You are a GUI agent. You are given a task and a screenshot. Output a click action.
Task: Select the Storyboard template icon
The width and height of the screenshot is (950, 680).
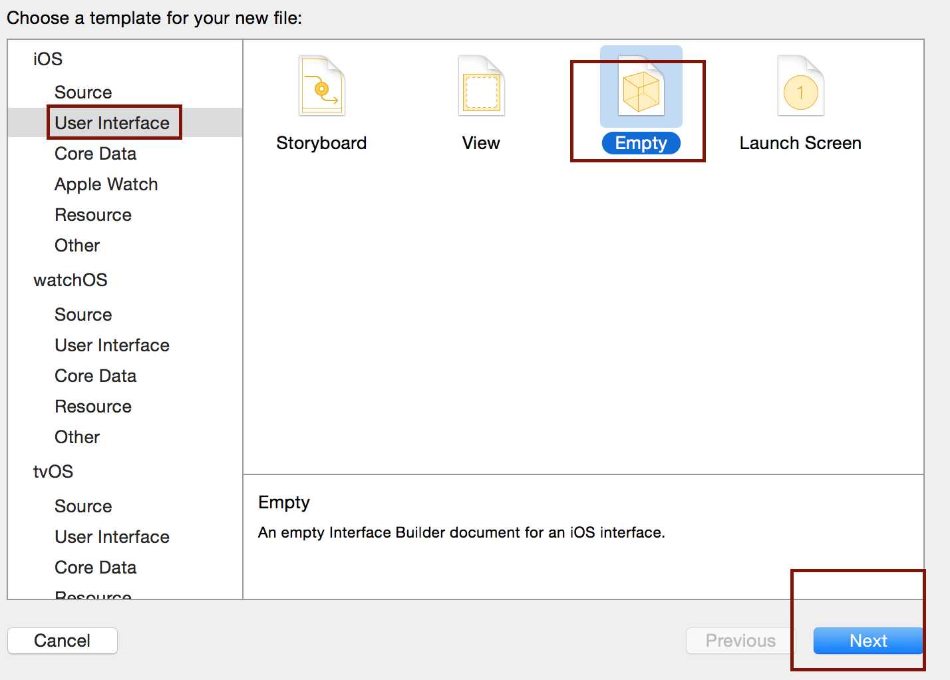322,86
